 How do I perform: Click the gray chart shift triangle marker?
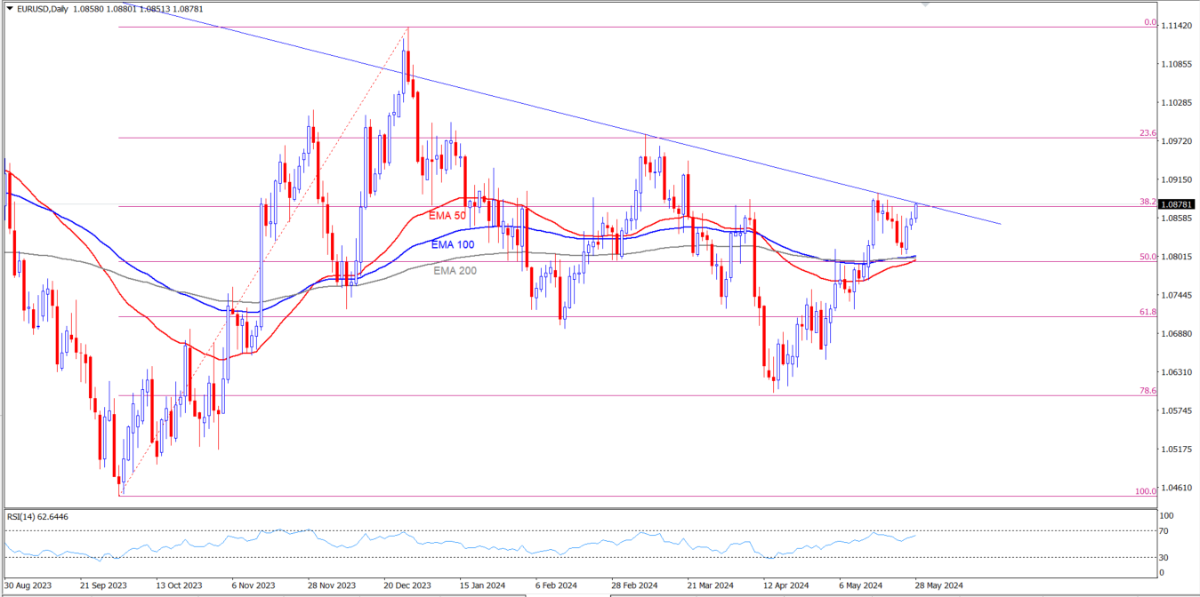point(925,5)
